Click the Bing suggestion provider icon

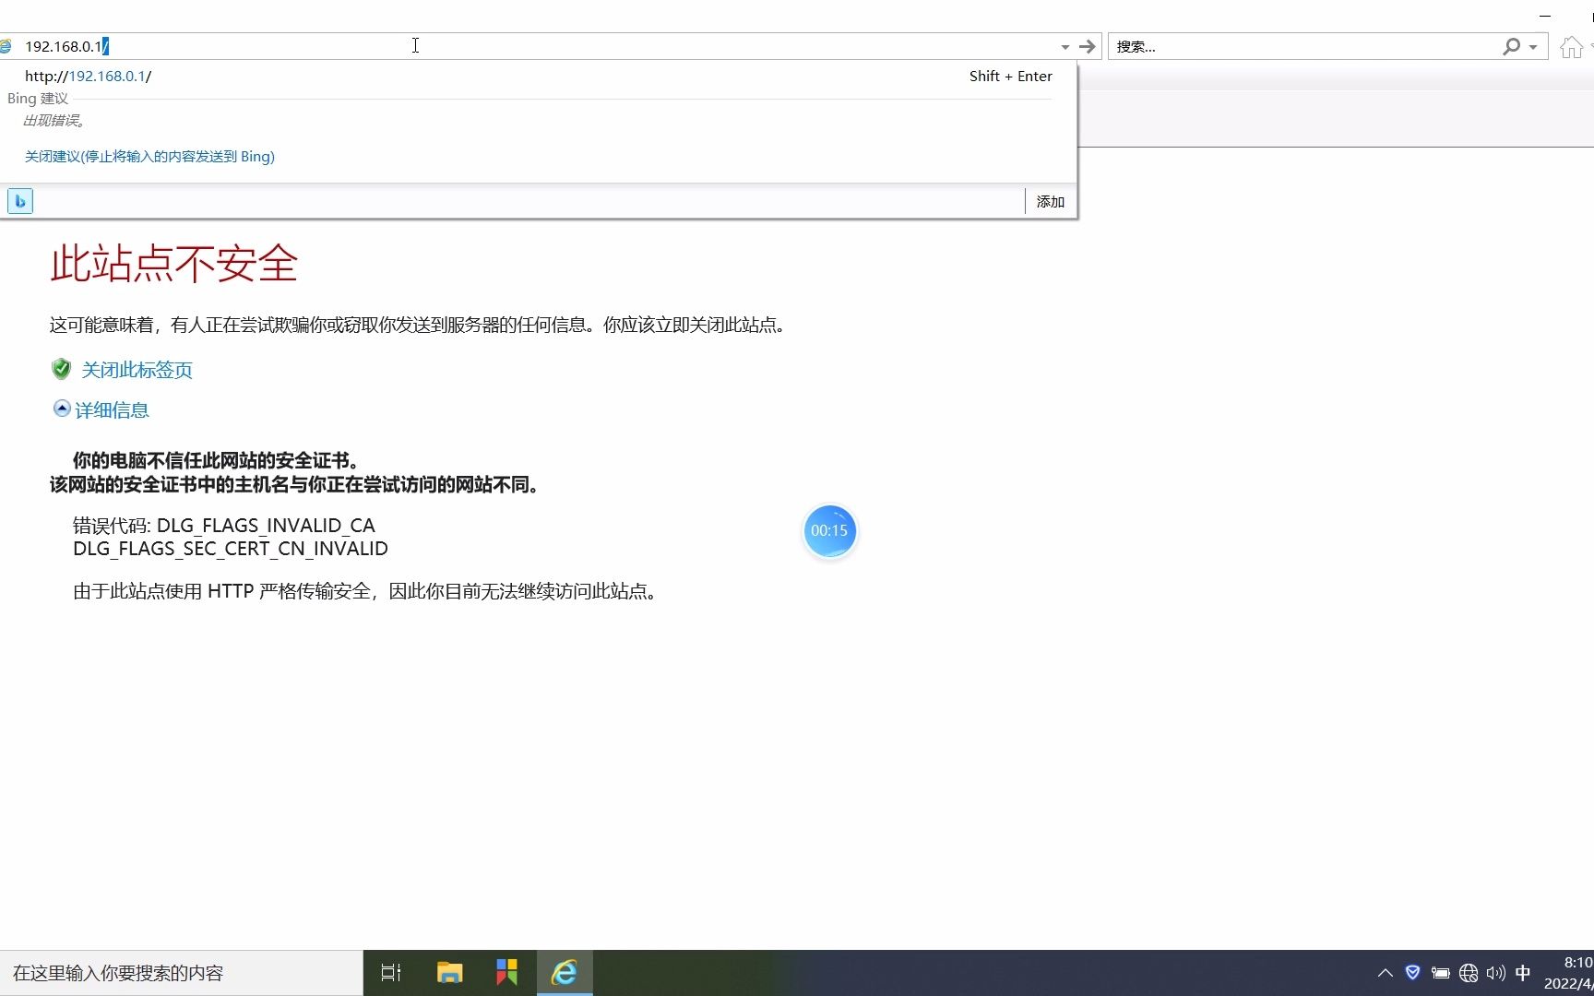click(20, 200)
